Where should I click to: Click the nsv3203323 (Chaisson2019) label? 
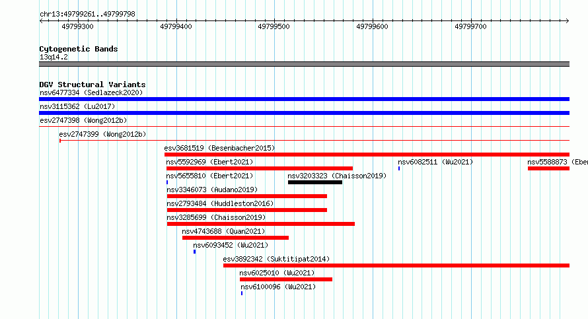(337, 176)
